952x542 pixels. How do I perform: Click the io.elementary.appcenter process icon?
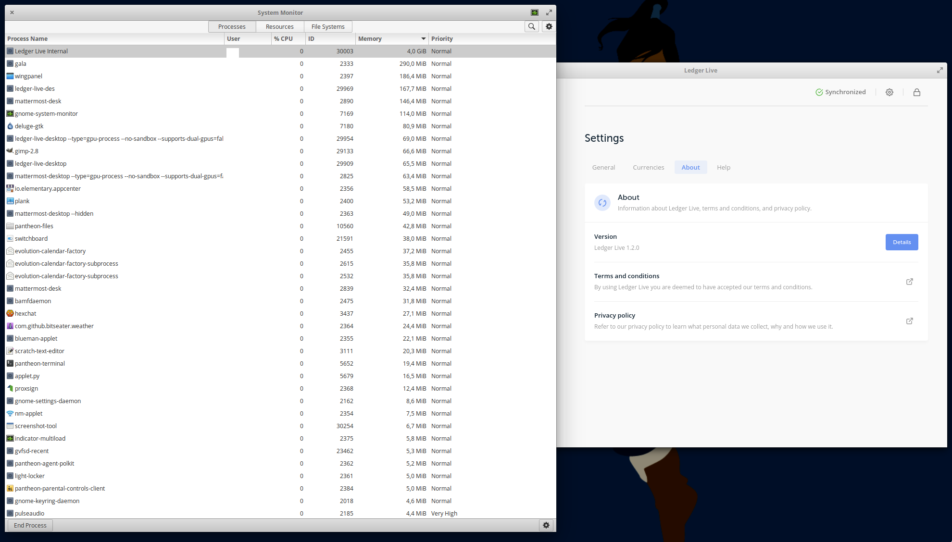pos(10,188)
